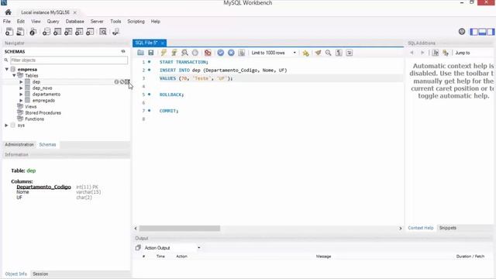
Task: Toggle the left sidebar panel visibility
Action: click(x=474, y=32)
